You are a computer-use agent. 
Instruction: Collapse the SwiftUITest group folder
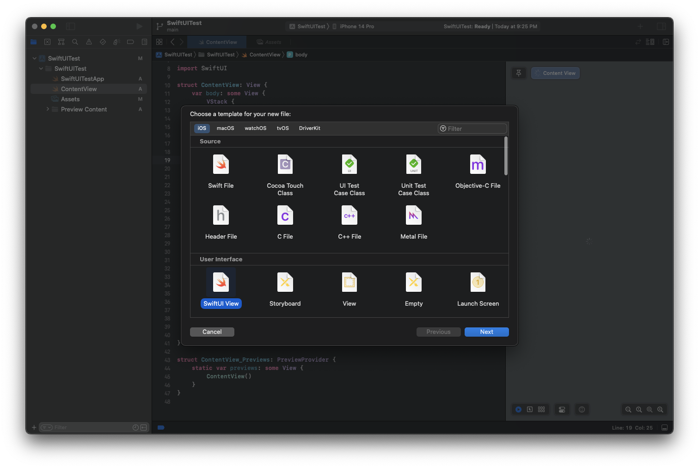(x=41, y=68)
